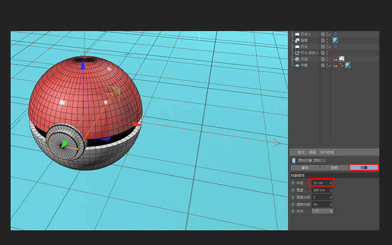Click the 半径 value stepper arrows
Screen dimensions: 392x245
331,183
